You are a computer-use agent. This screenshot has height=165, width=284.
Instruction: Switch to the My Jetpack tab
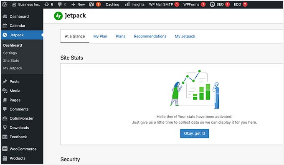(185, 36)
